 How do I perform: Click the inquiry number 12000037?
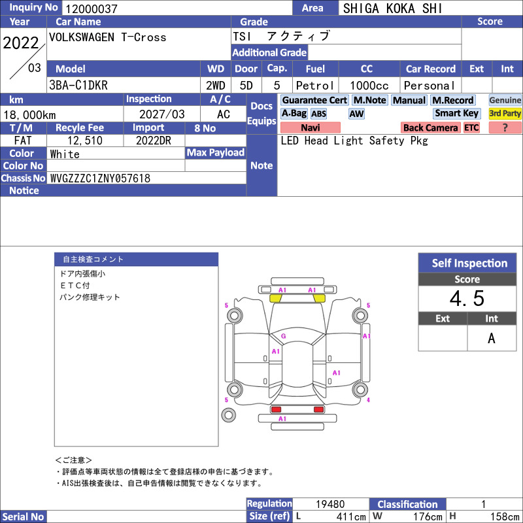(92, 8)
